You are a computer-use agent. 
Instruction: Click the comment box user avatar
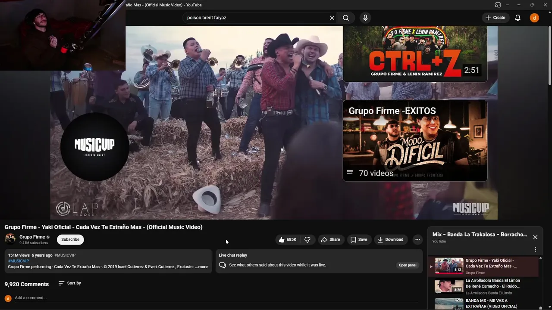pyautogui.click(x=8, y=298)
